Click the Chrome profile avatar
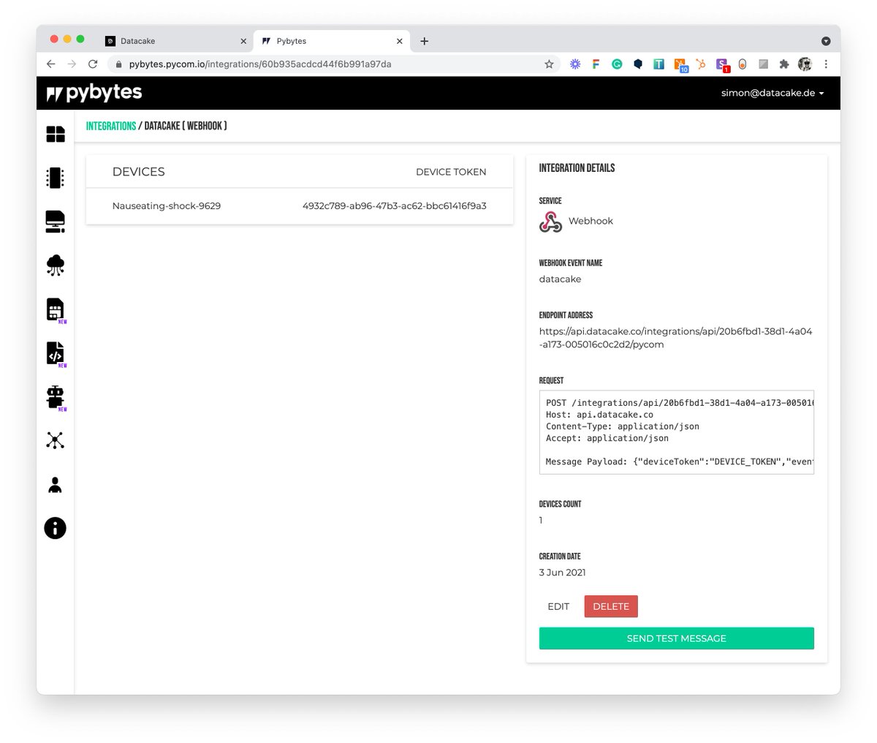 coord(805,64)
